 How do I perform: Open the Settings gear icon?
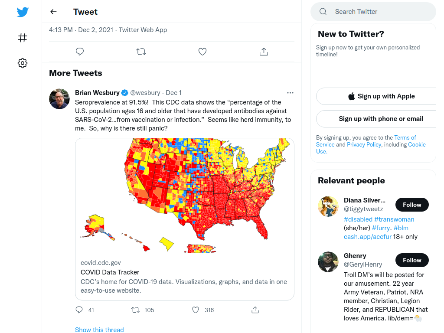click(23, 63)
